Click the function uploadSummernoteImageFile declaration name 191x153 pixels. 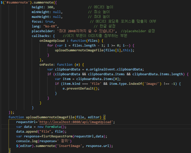pyautogui.click(x=50, y=117)
